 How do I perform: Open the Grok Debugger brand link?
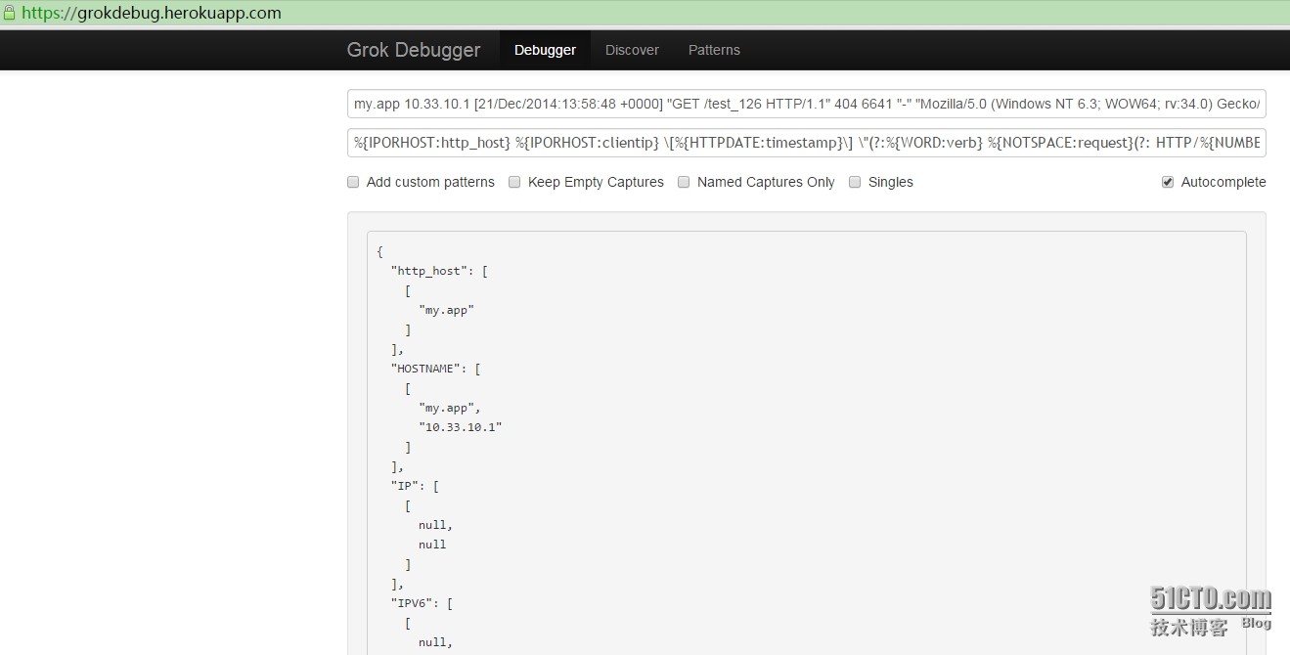414,50
